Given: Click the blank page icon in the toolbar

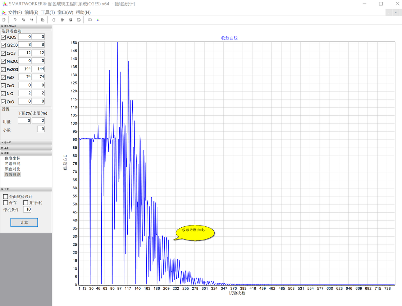Looking at the screenshot, I should pos(54,20).
